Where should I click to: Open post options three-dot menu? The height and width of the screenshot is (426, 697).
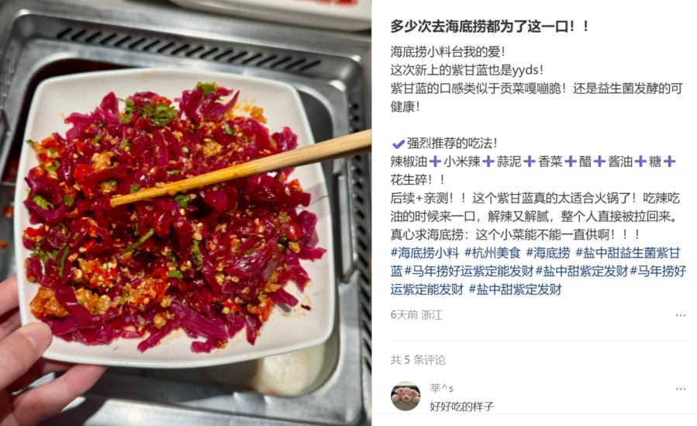[x=681, y=315]
